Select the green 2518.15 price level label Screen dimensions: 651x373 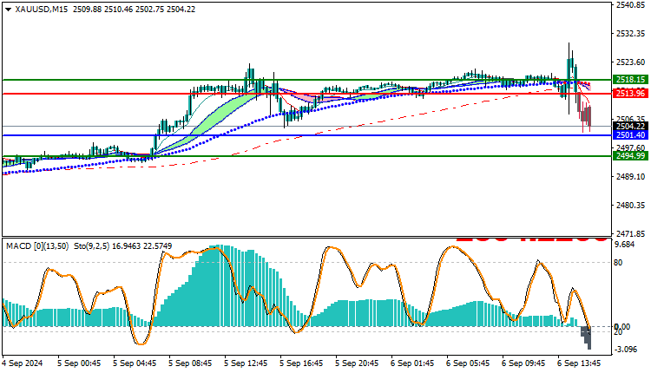[631, 80]
